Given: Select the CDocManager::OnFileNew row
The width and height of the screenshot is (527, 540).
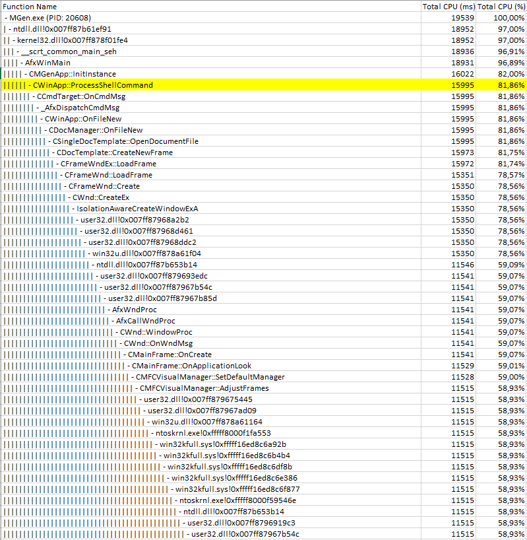Looking at the screenshot, I should point(264,130).
